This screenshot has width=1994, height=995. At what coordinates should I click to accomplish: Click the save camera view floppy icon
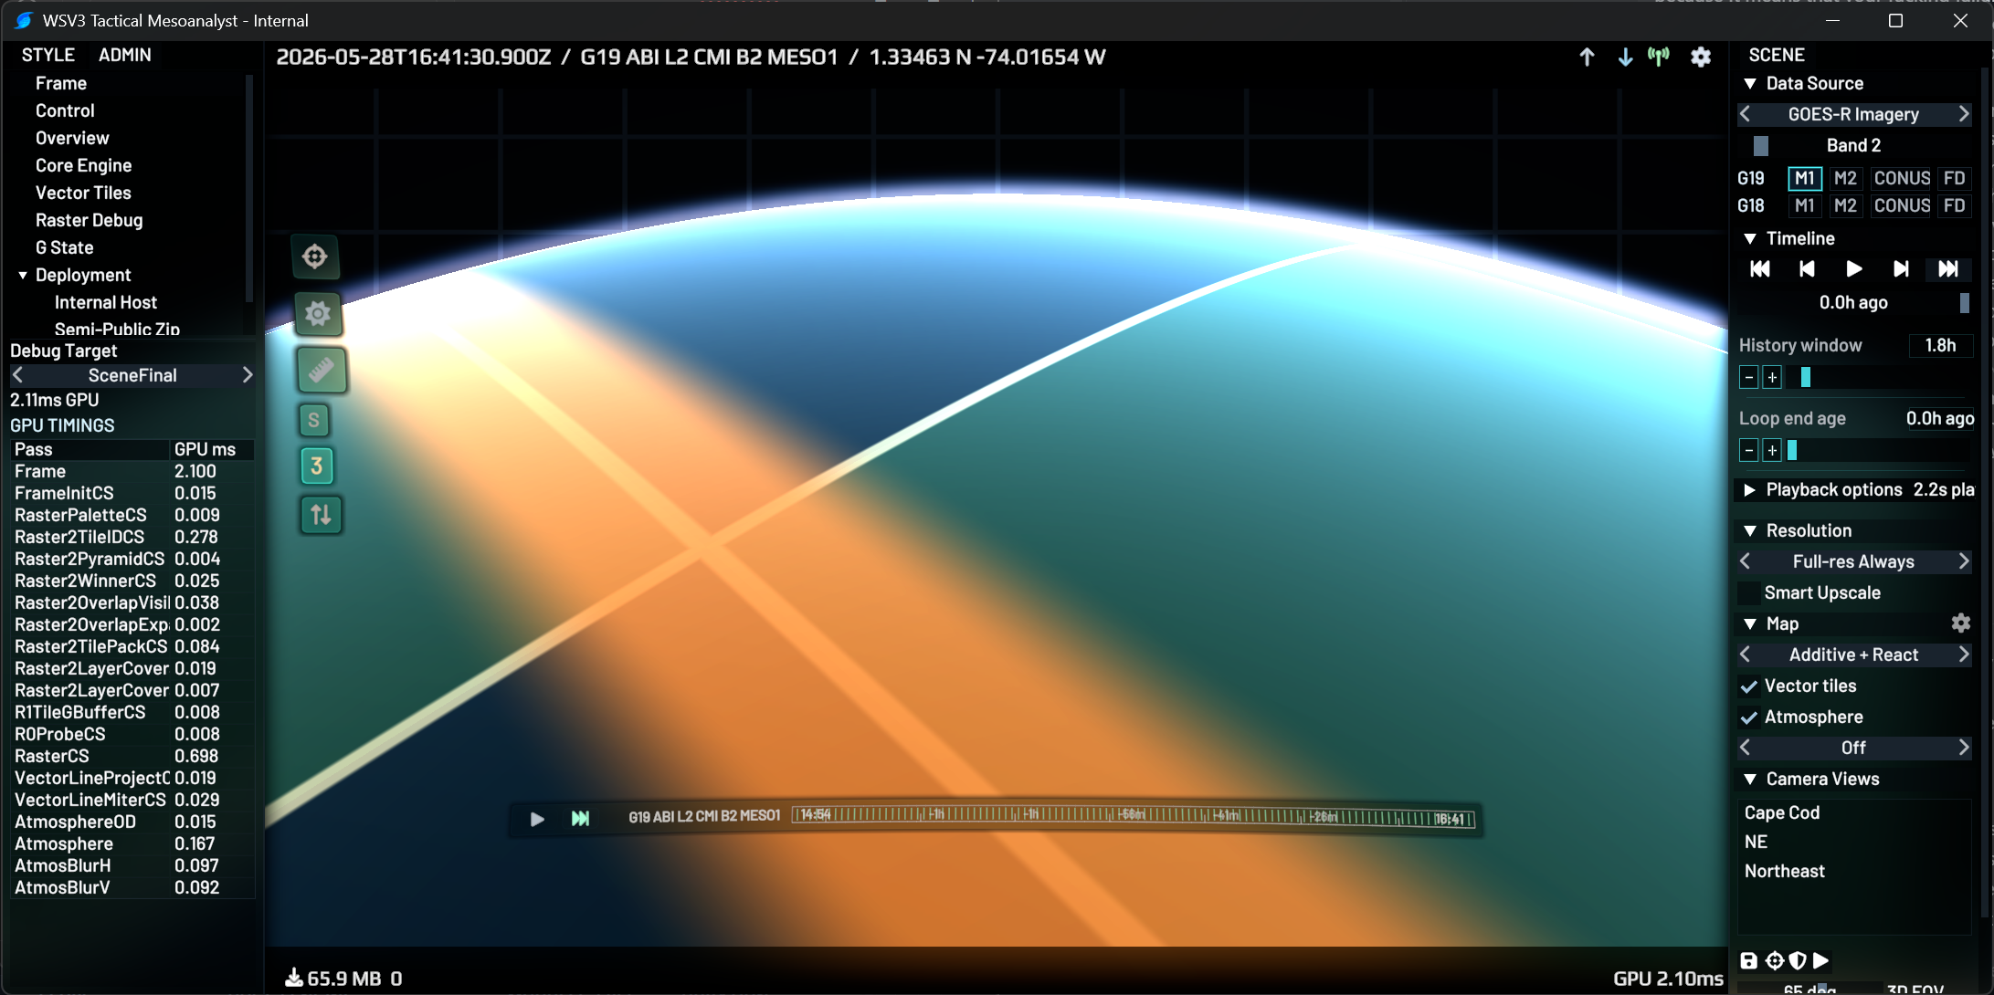tap(1748, 960)
